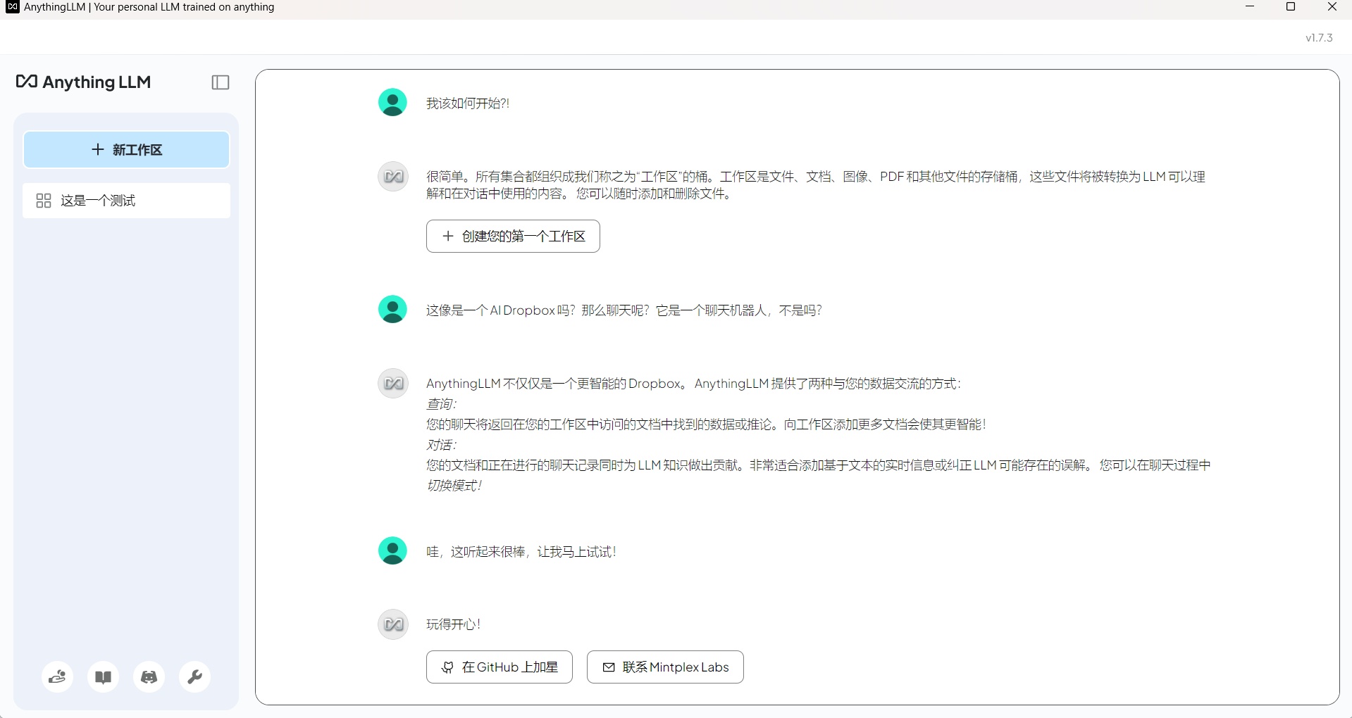The height and width of the screenshot is (718, 1352).
Task: Click the mail icon in 联系 Mintplex Labs
Action: coord(609,667)
